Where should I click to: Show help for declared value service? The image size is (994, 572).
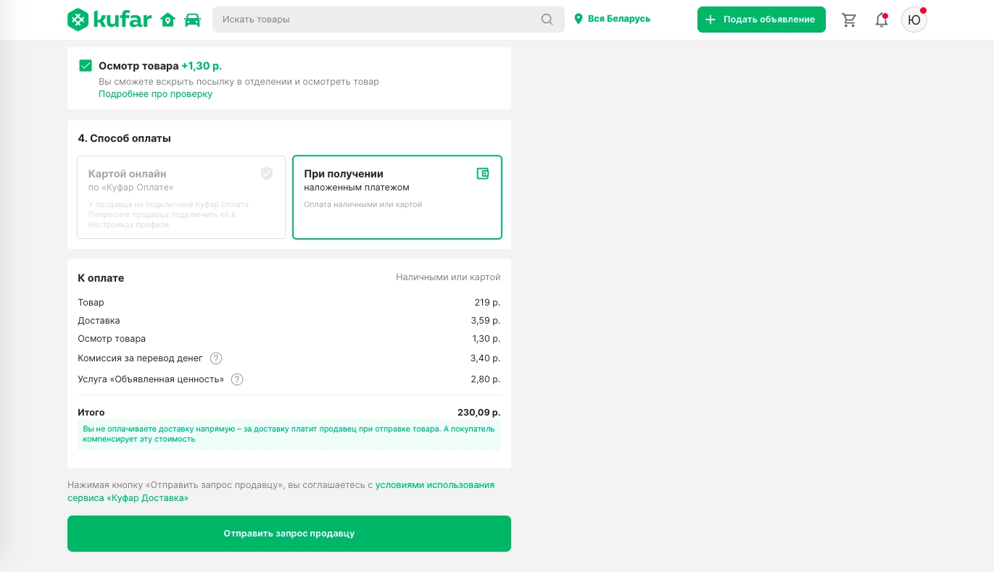(x=237, y=379)
